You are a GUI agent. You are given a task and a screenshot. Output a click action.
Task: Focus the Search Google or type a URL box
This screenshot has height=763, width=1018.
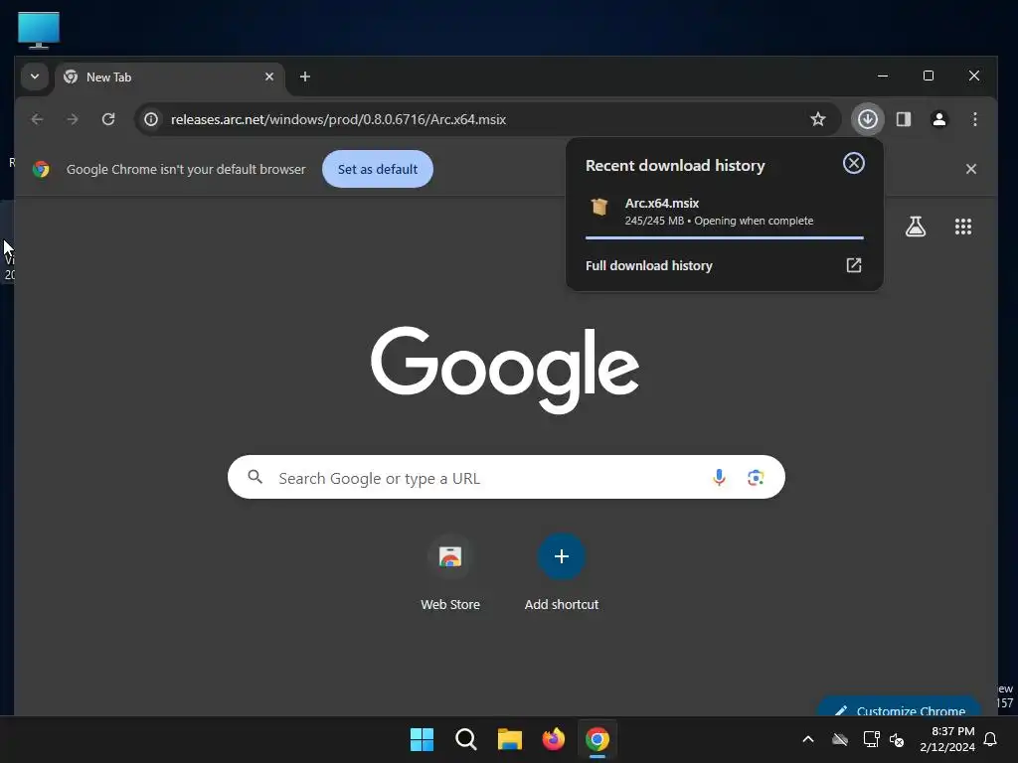click(x=506, y=478)
